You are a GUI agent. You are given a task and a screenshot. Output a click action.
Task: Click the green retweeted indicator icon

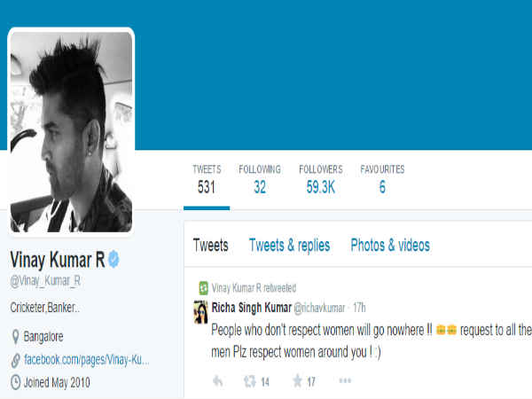(203, 287)
